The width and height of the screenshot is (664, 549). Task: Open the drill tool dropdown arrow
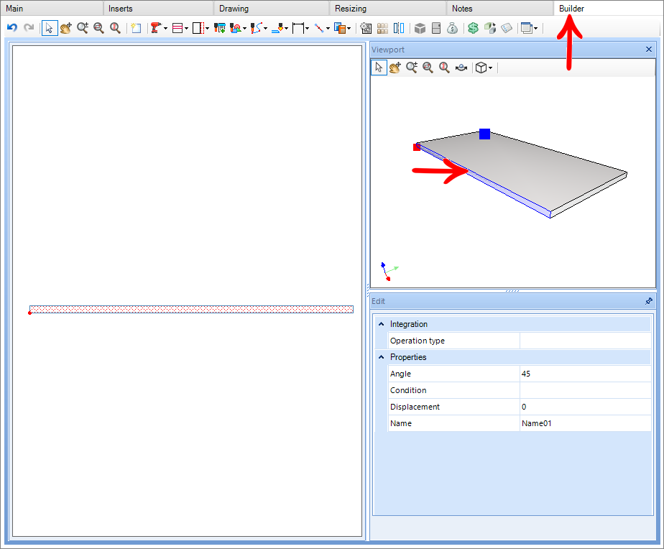click(165, 28)
